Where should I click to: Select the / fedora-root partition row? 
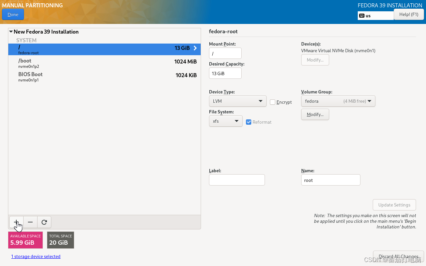coord(105,49)
